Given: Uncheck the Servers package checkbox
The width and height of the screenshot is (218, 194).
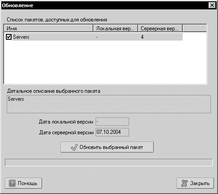Looking at the screenshot, I should point(8,37).
